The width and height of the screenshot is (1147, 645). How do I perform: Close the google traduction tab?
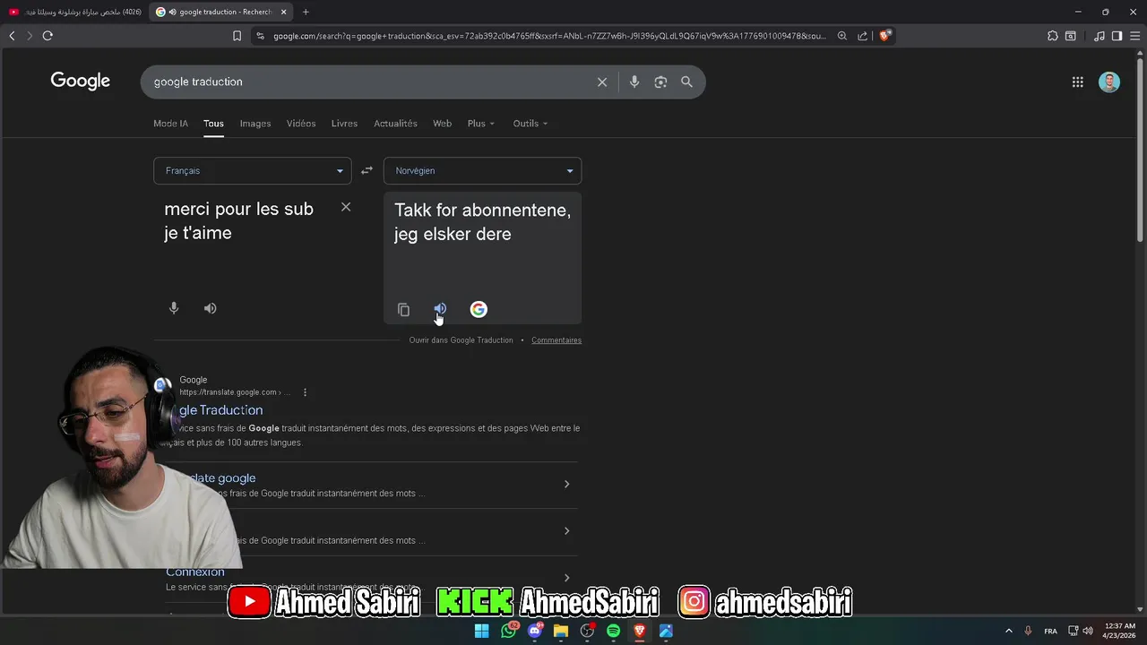283,12
